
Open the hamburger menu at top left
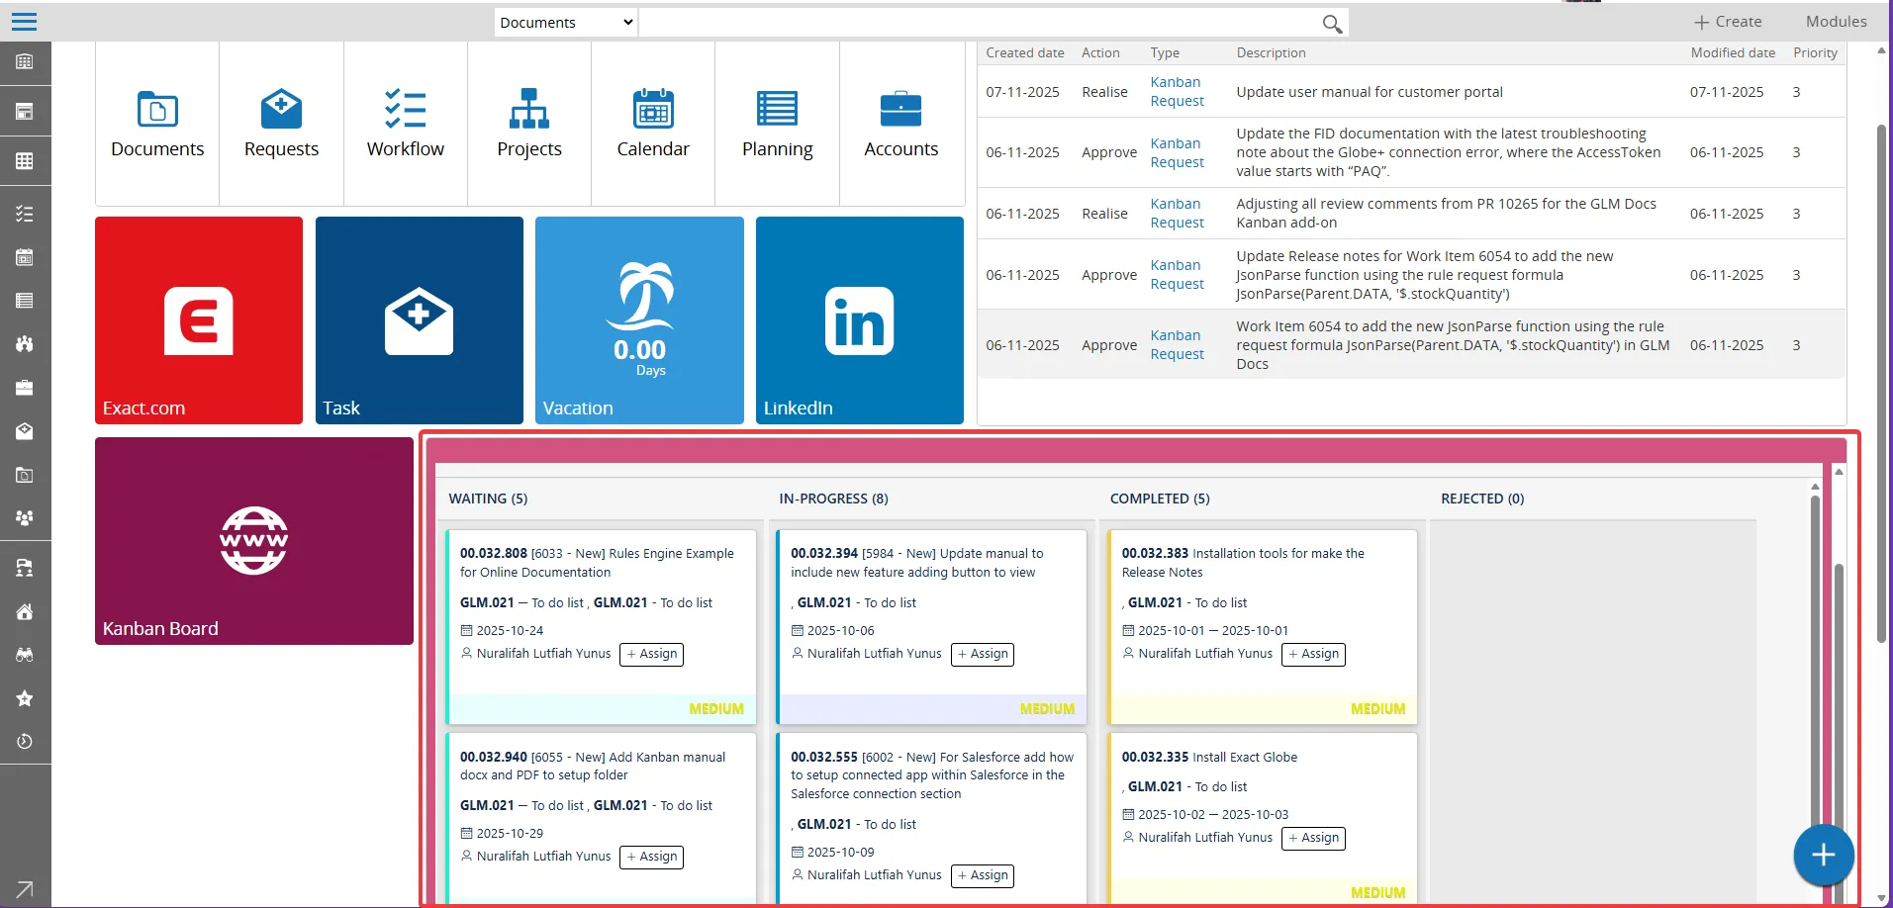(24, 21)
